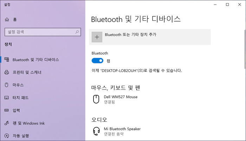Viewport: 246px width, 141px height.
Task: Click the autoplay icon in sidebar
Action: [x=7, y=136]
